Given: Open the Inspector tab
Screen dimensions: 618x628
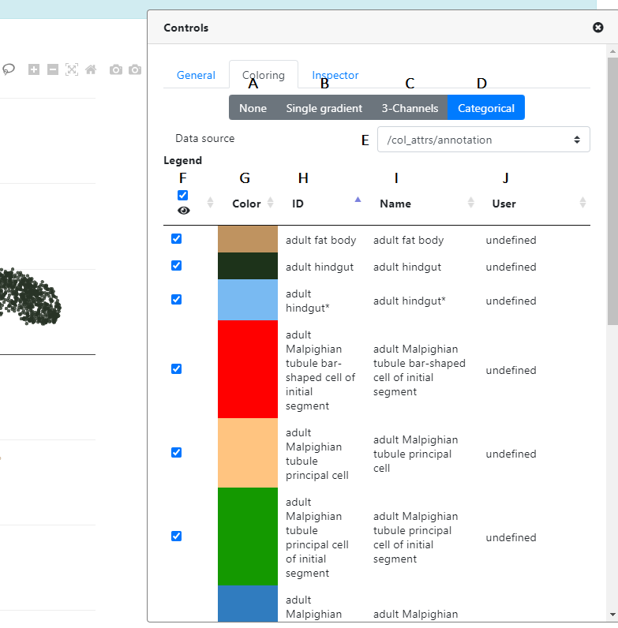Looking at the screenshot, I should coord(335,75).
